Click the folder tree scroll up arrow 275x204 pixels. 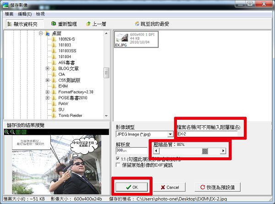click(106, 33)
